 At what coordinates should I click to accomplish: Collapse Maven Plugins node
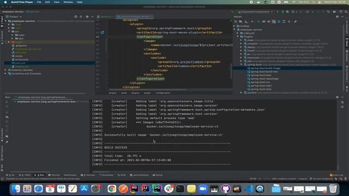pos(238,36)
